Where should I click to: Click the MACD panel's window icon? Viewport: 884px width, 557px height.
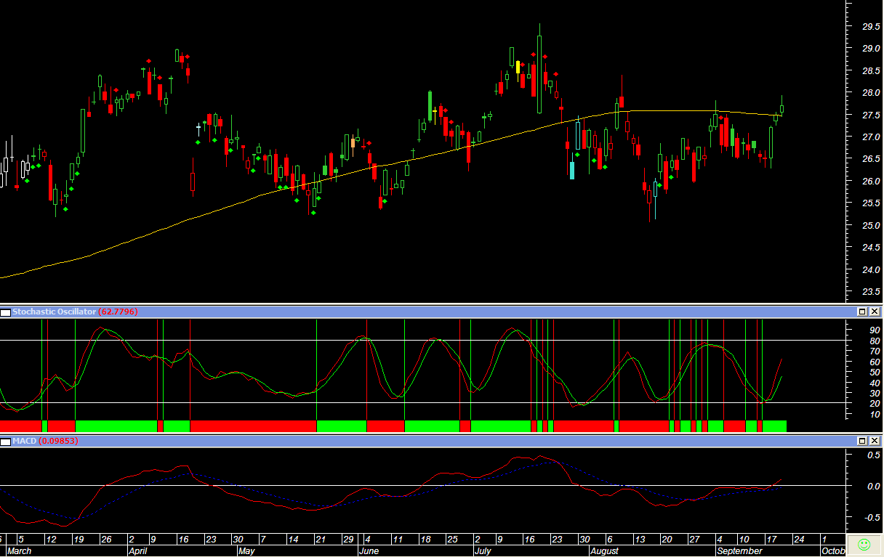click(x=6, y=442)
